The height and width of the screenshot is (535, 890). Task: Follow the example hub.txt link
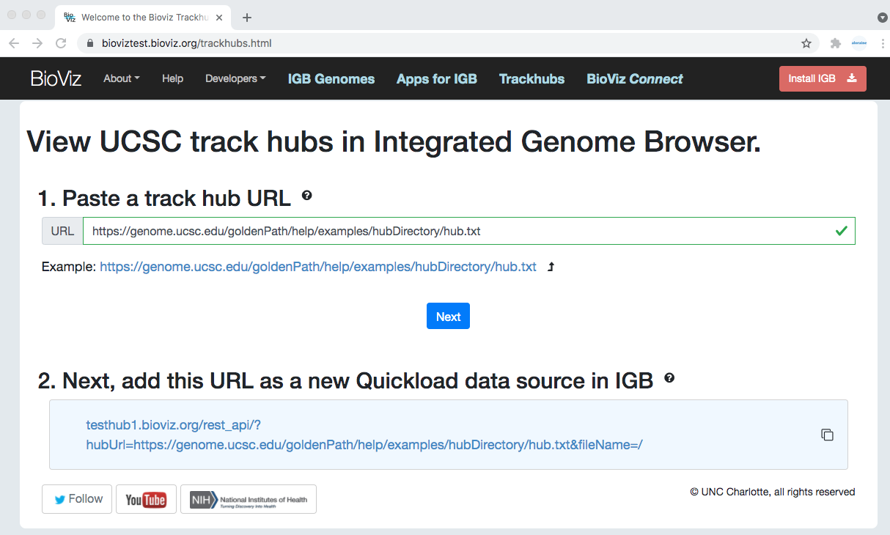(317, 267)
